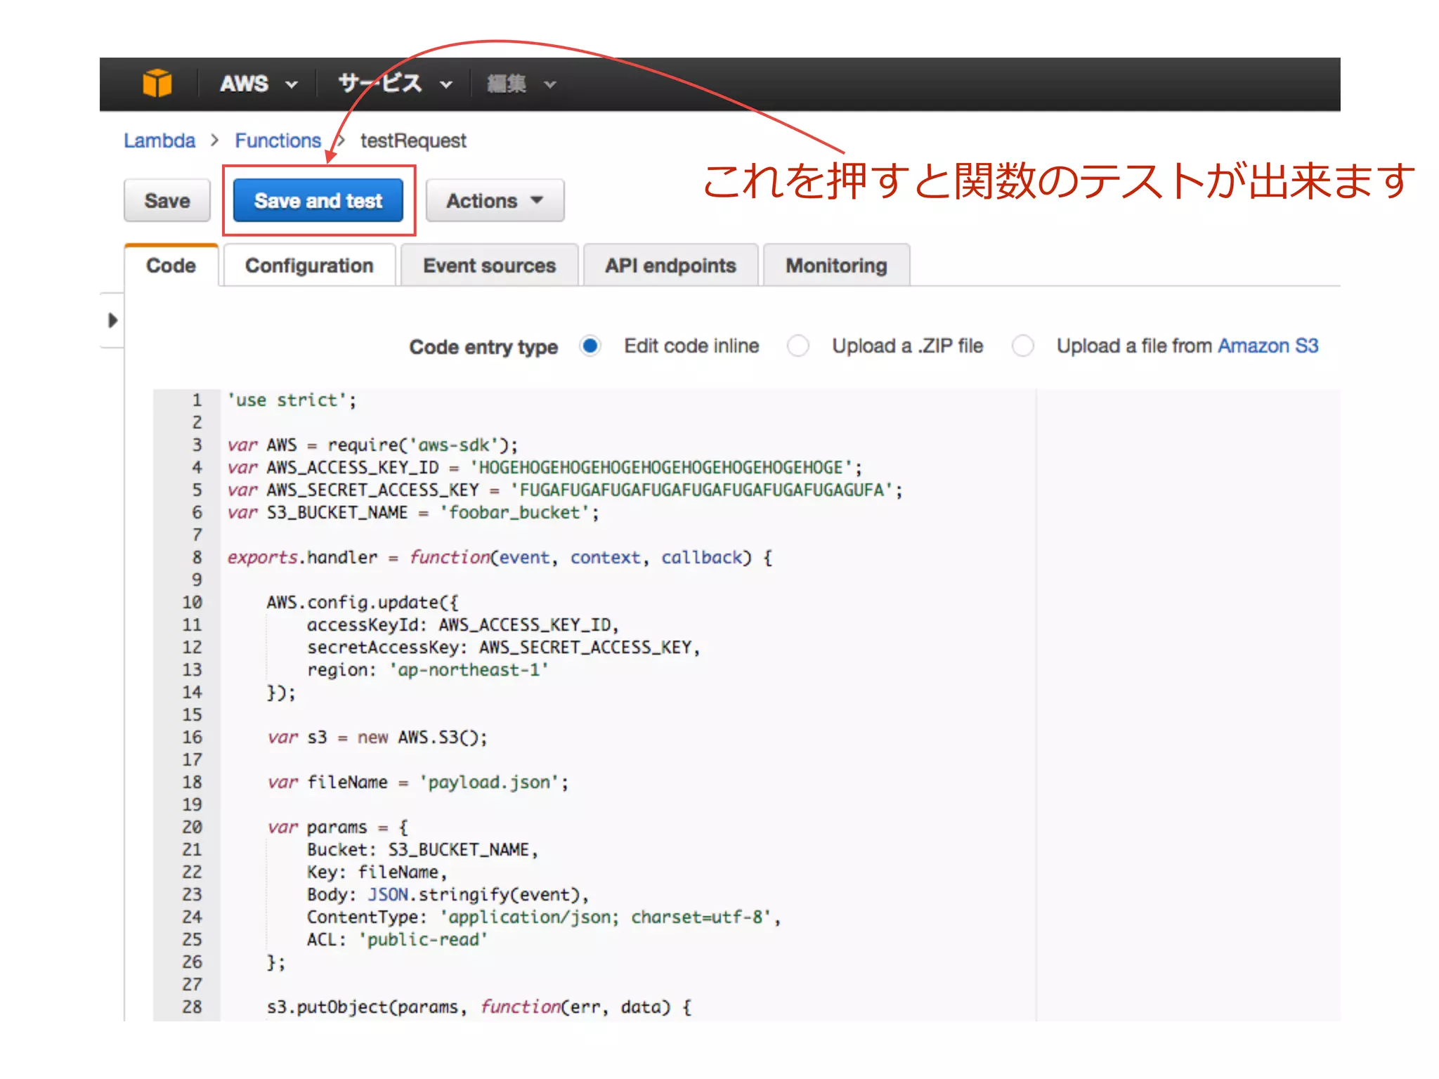Select Upload a file from S3 option

tap(1023, 346)
